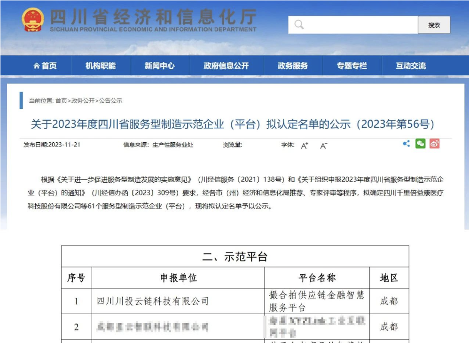Image resolution: width=469 pixels, height=355 pixels.
Task: Click the 浏览量 label
Action: (x=233, y=145)
